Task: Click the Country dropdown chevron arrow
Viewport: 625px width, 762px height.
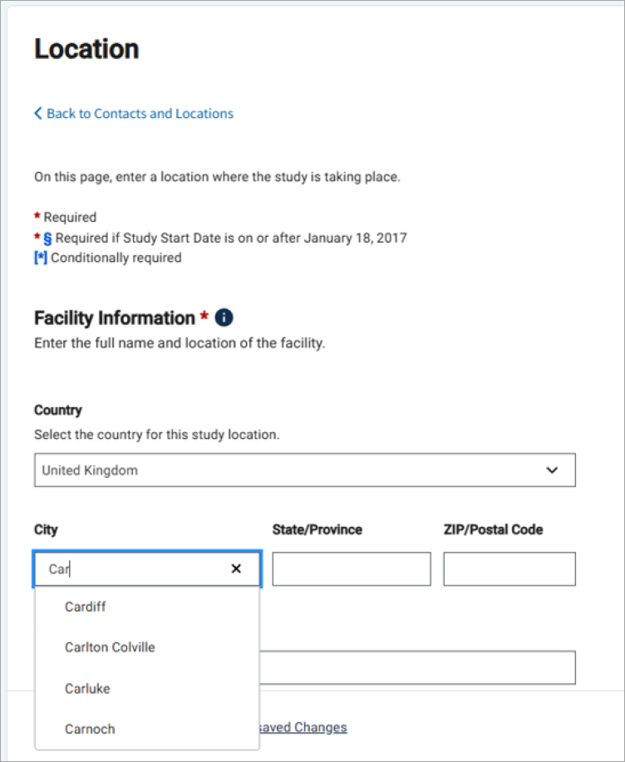Action: click(552, 470)
